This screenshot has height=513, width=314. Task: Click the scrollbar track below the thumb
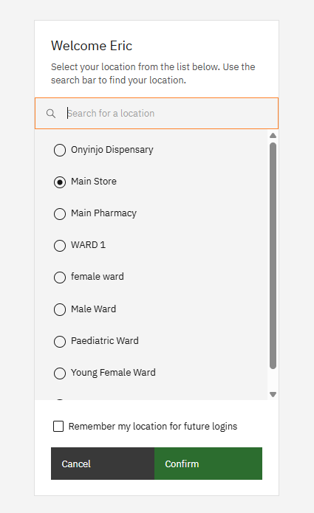273,379
